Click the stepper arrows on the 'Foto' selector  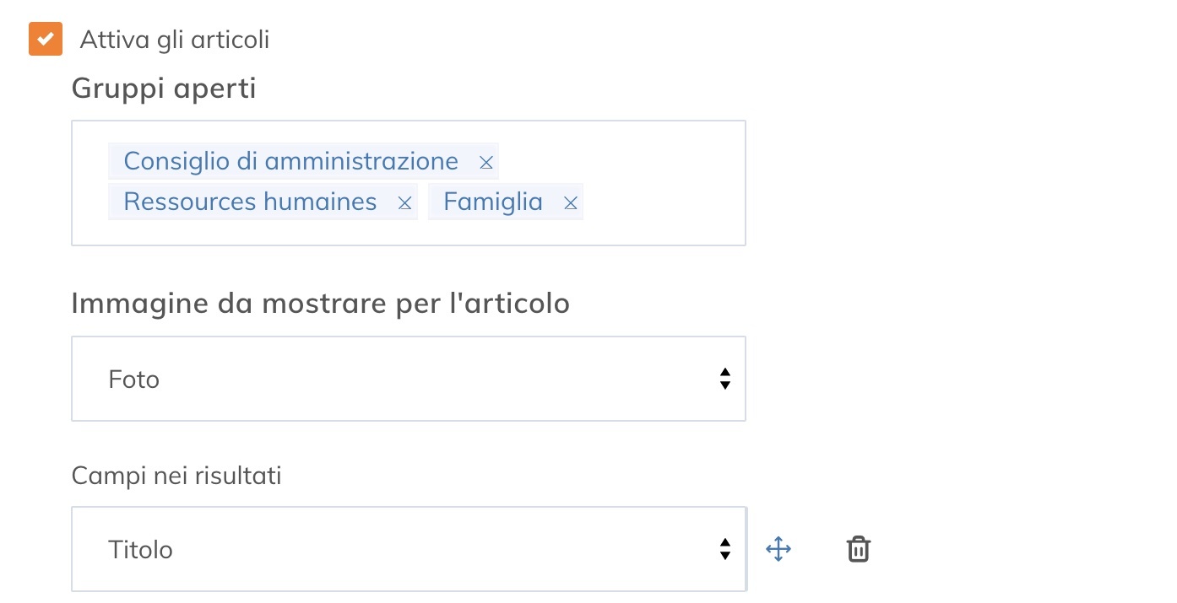click(x=725, y=379)
